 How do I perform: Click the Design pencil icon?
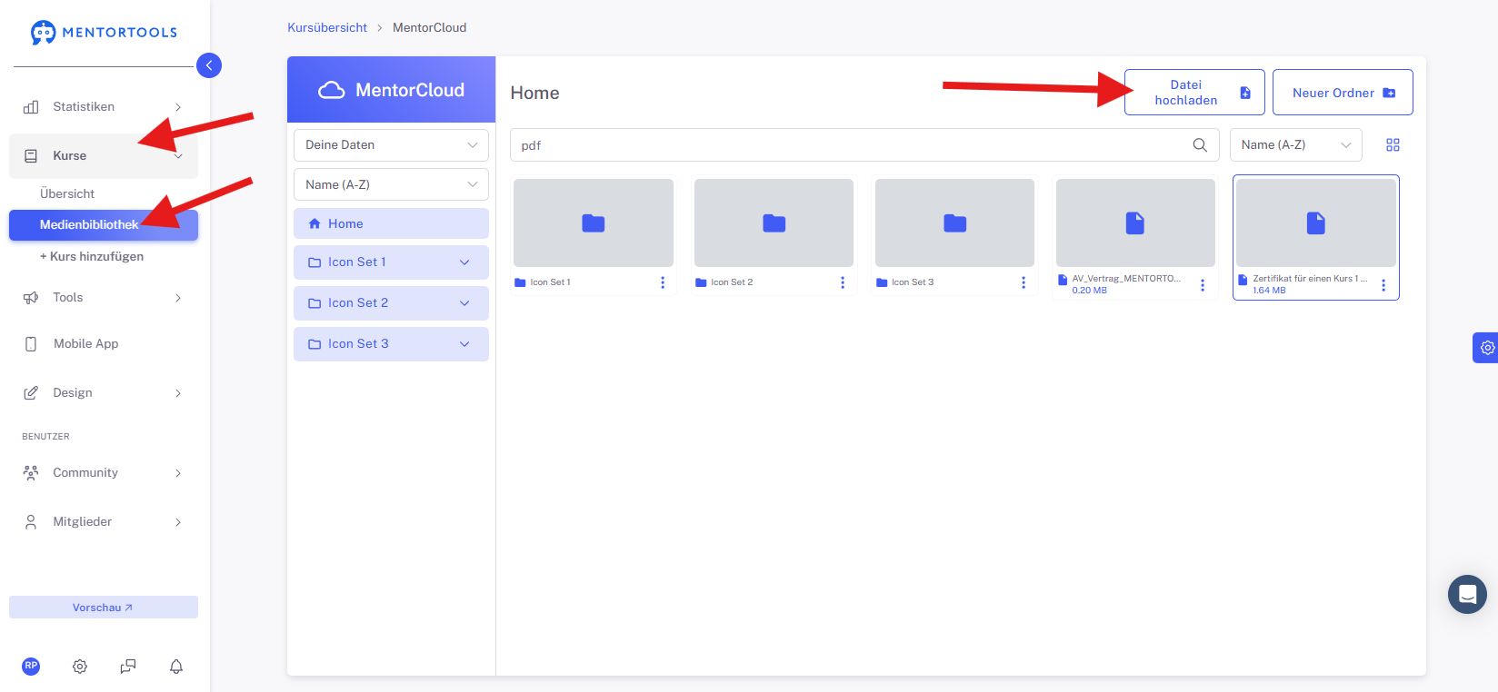point(31,393)
